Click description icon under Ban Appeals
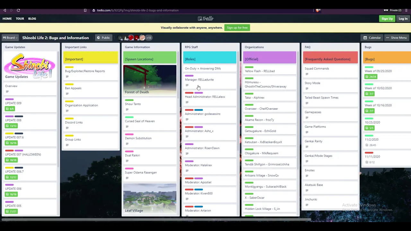411x231 pixels. 67,94
